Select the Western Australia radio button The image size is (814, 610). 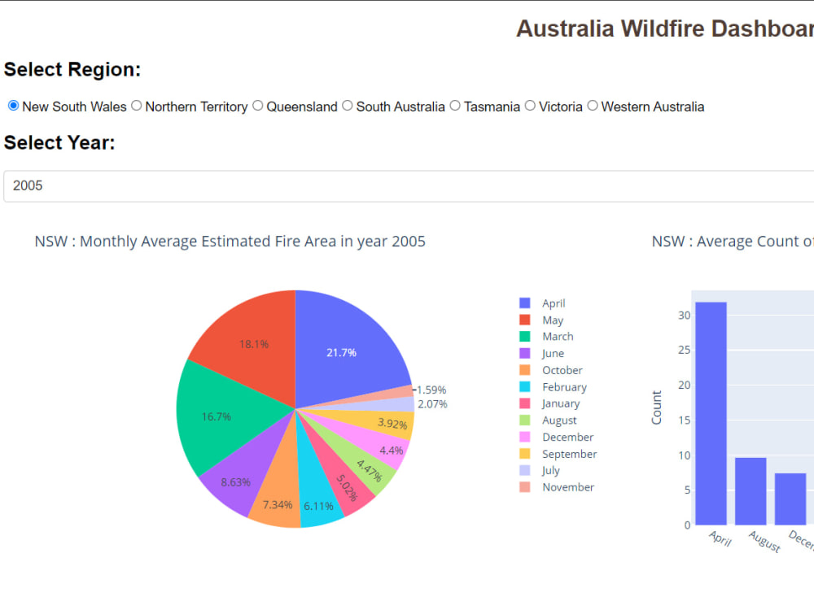(593, 106)
